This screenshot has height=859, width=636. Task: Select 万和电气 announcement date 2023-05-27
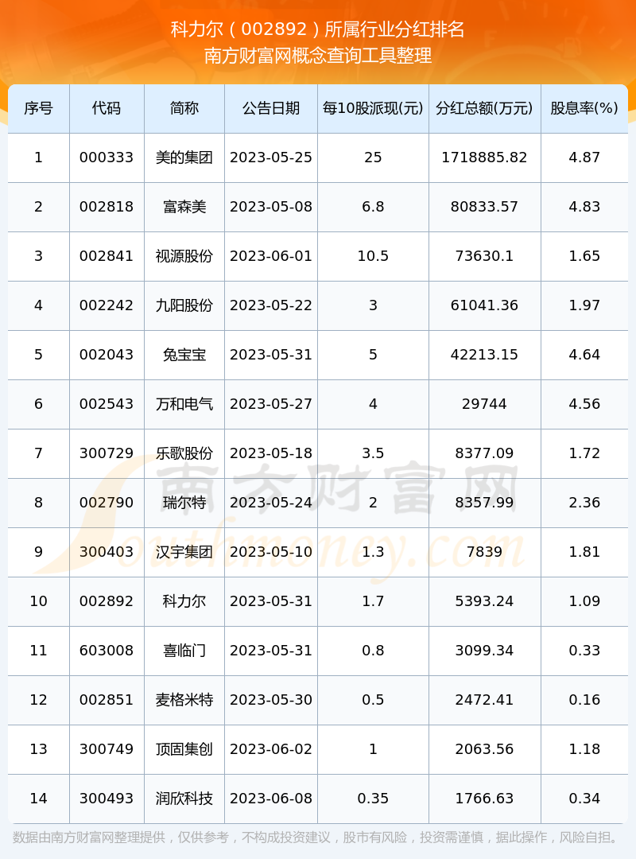pos(271,404)
